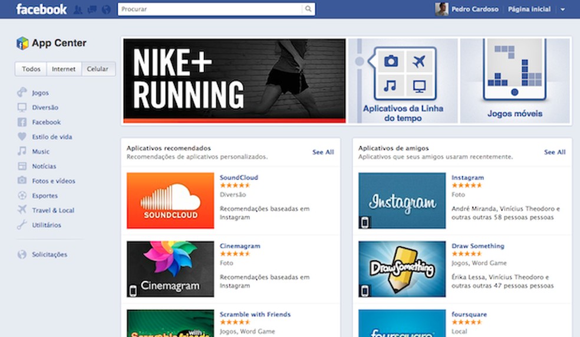Click the facebook logo
The height and width of the screenshot is (337, 580).
tap(41, 9)
